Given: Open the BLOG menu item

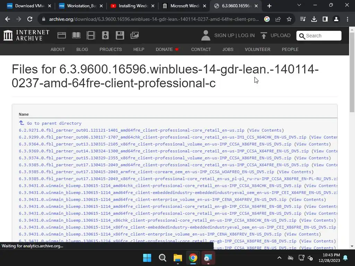Looking at the screenshot, I should pyautogui.click(x=82, y=49).
